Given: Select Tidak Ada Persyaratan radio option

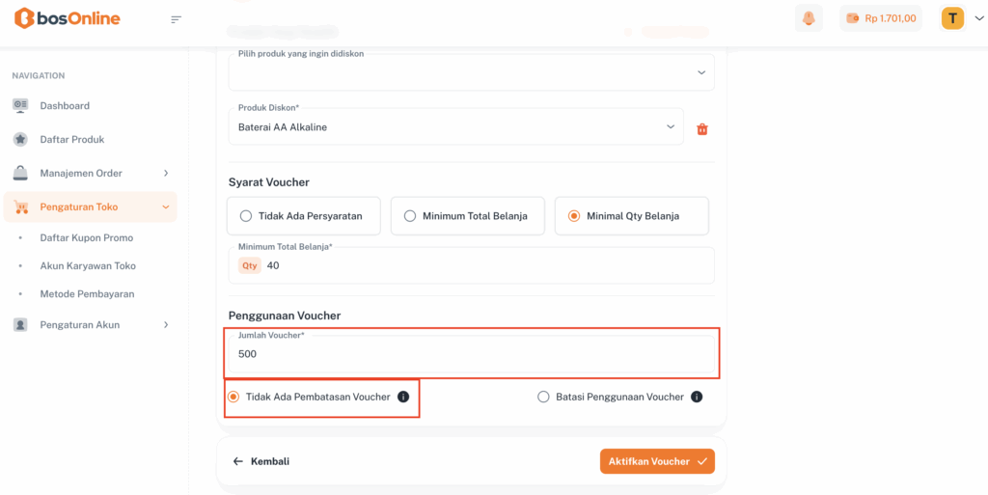Looking at the screenshot, I should (246, 216).
